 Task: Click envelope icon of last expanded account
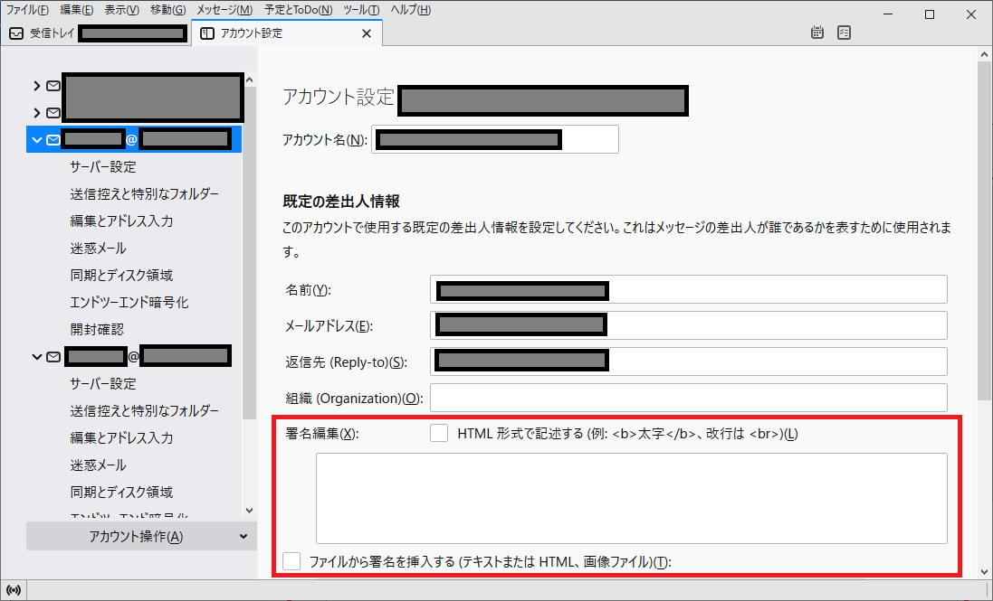(53, 357)
